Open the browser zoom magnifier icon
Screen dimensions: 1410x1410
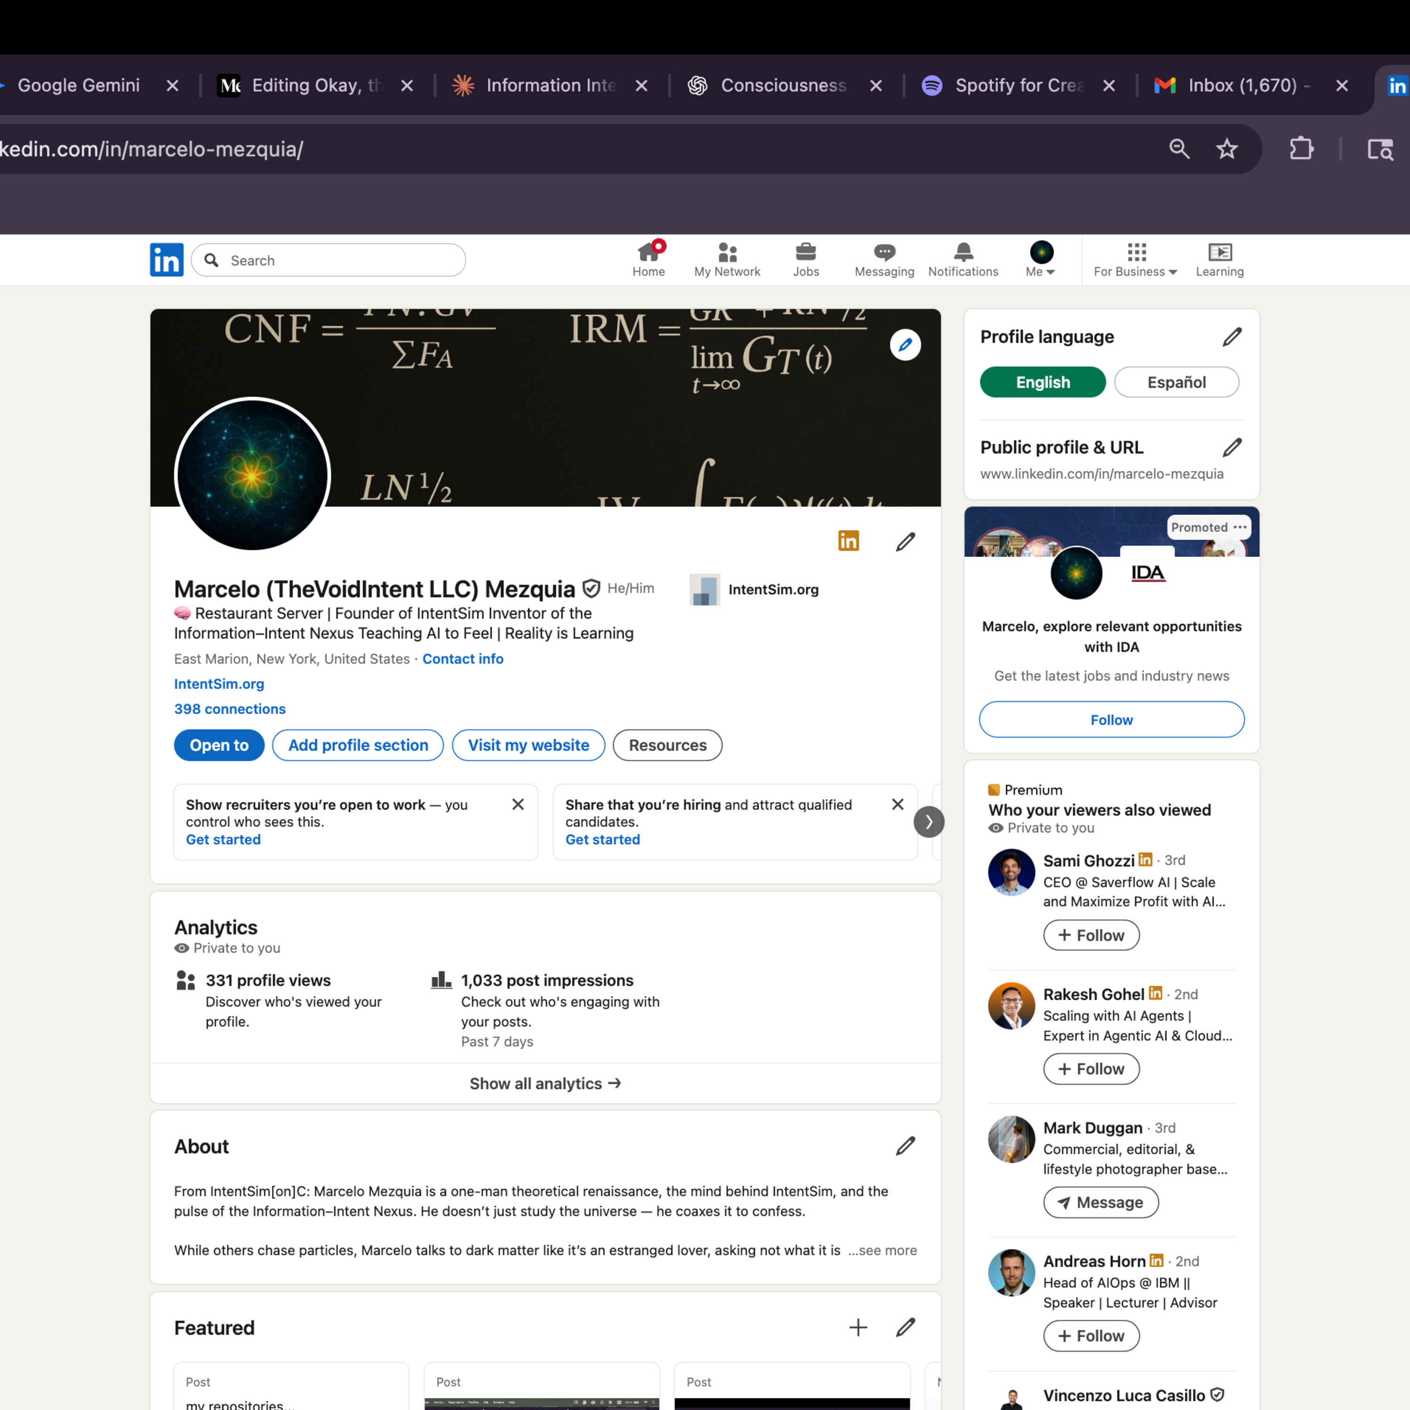1179,149
